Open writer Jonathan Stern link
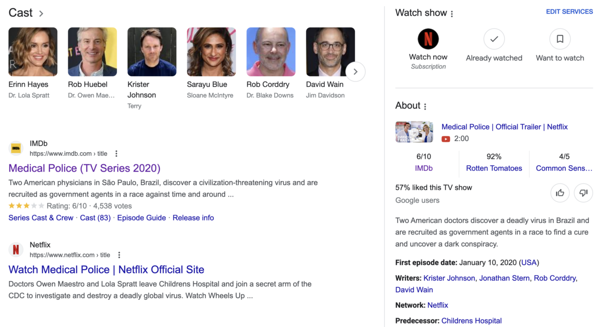Image resolution: width=598 pixels, height=327 pixels. (x=504, y=278)
